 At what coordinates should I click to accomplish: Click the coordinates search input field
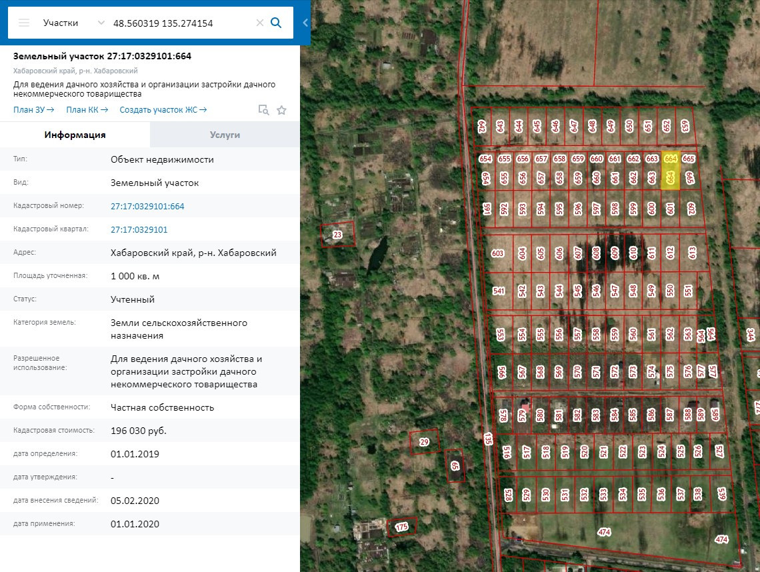[180, 23]
